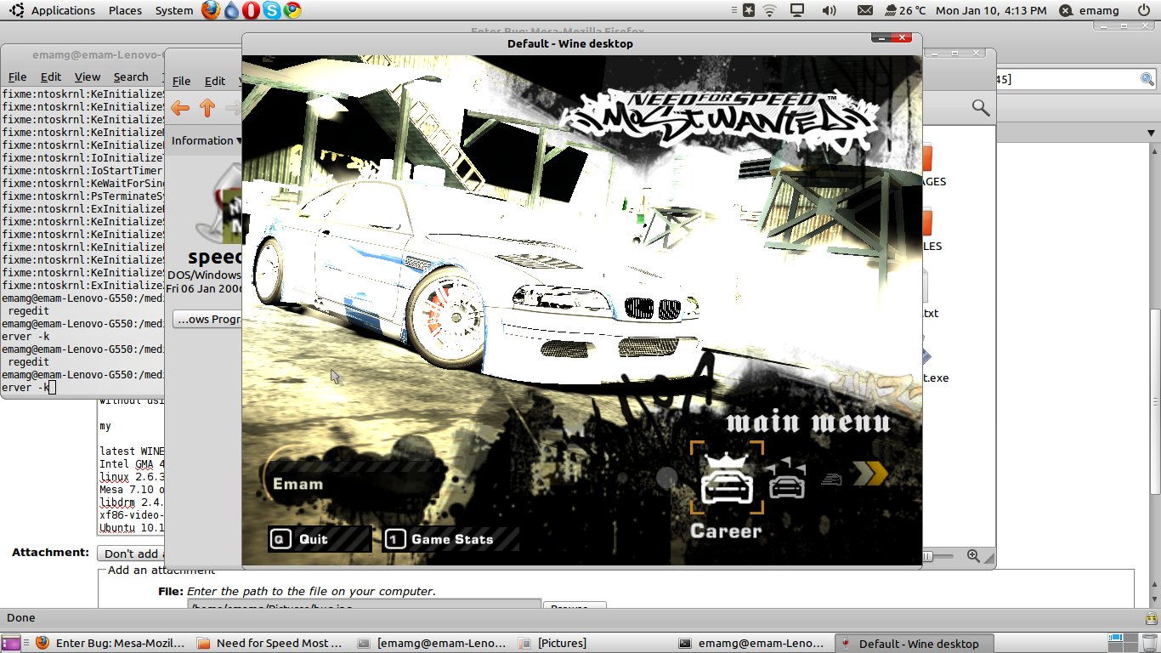1161x653 pixels.
Task: Open Game Stats in the game menu
Action: point(450,539)
